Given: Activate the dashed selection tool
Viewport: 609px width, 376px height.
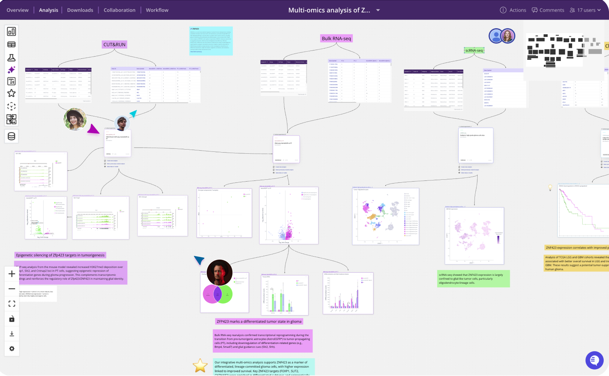Looking at the screenshot, I should (11, 106).
